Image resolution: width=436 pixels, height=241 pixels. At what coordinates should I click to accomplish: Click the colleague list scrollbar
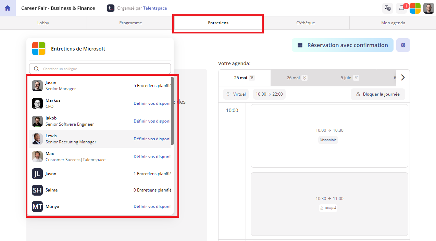(172, 111)
